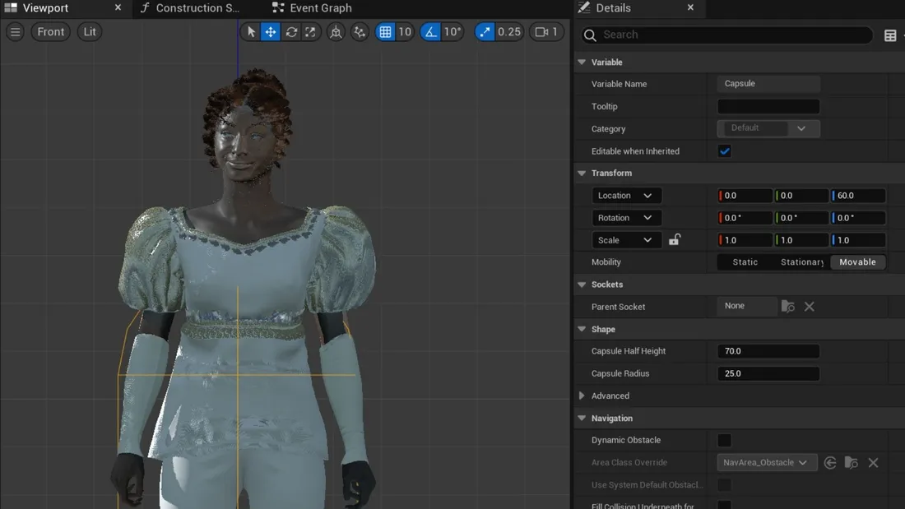This screenshot has height=509, width=905.
Task: Open Details property matrix grid view icon
Action: (890, 35)
